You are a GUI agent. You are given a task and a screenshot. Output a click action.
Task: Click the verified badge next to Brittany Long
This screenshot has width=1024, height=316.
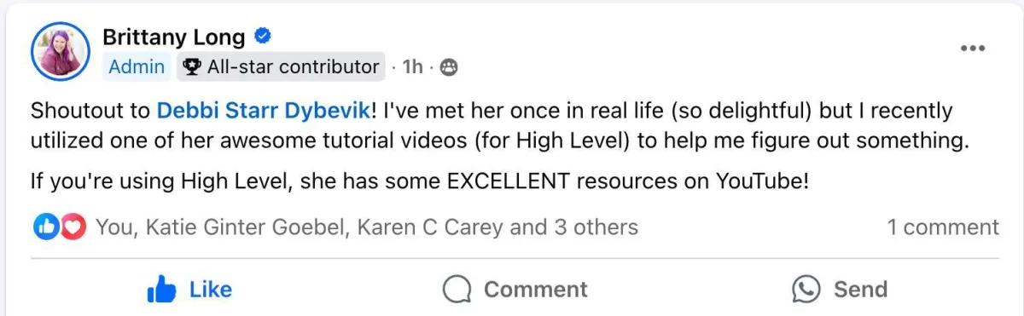264,37
